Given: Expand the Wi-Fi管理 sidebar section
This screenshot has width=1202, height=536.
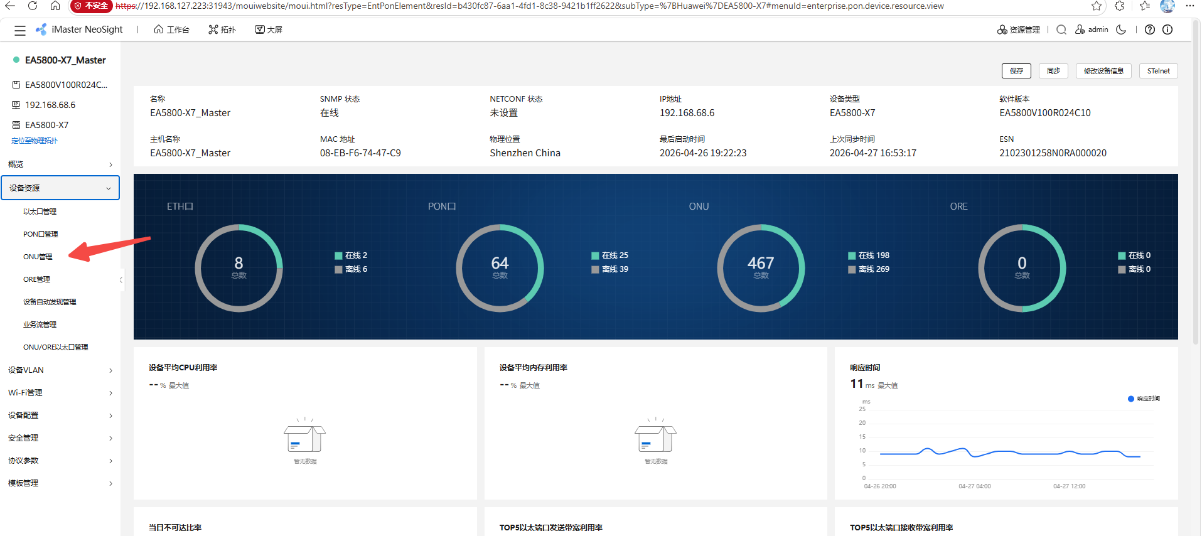Looking at the screenshot, I should click(x=60, y=393).
